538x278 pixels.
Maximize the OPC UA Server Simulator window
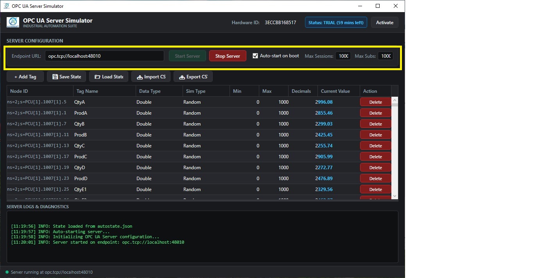pos(377,6)
